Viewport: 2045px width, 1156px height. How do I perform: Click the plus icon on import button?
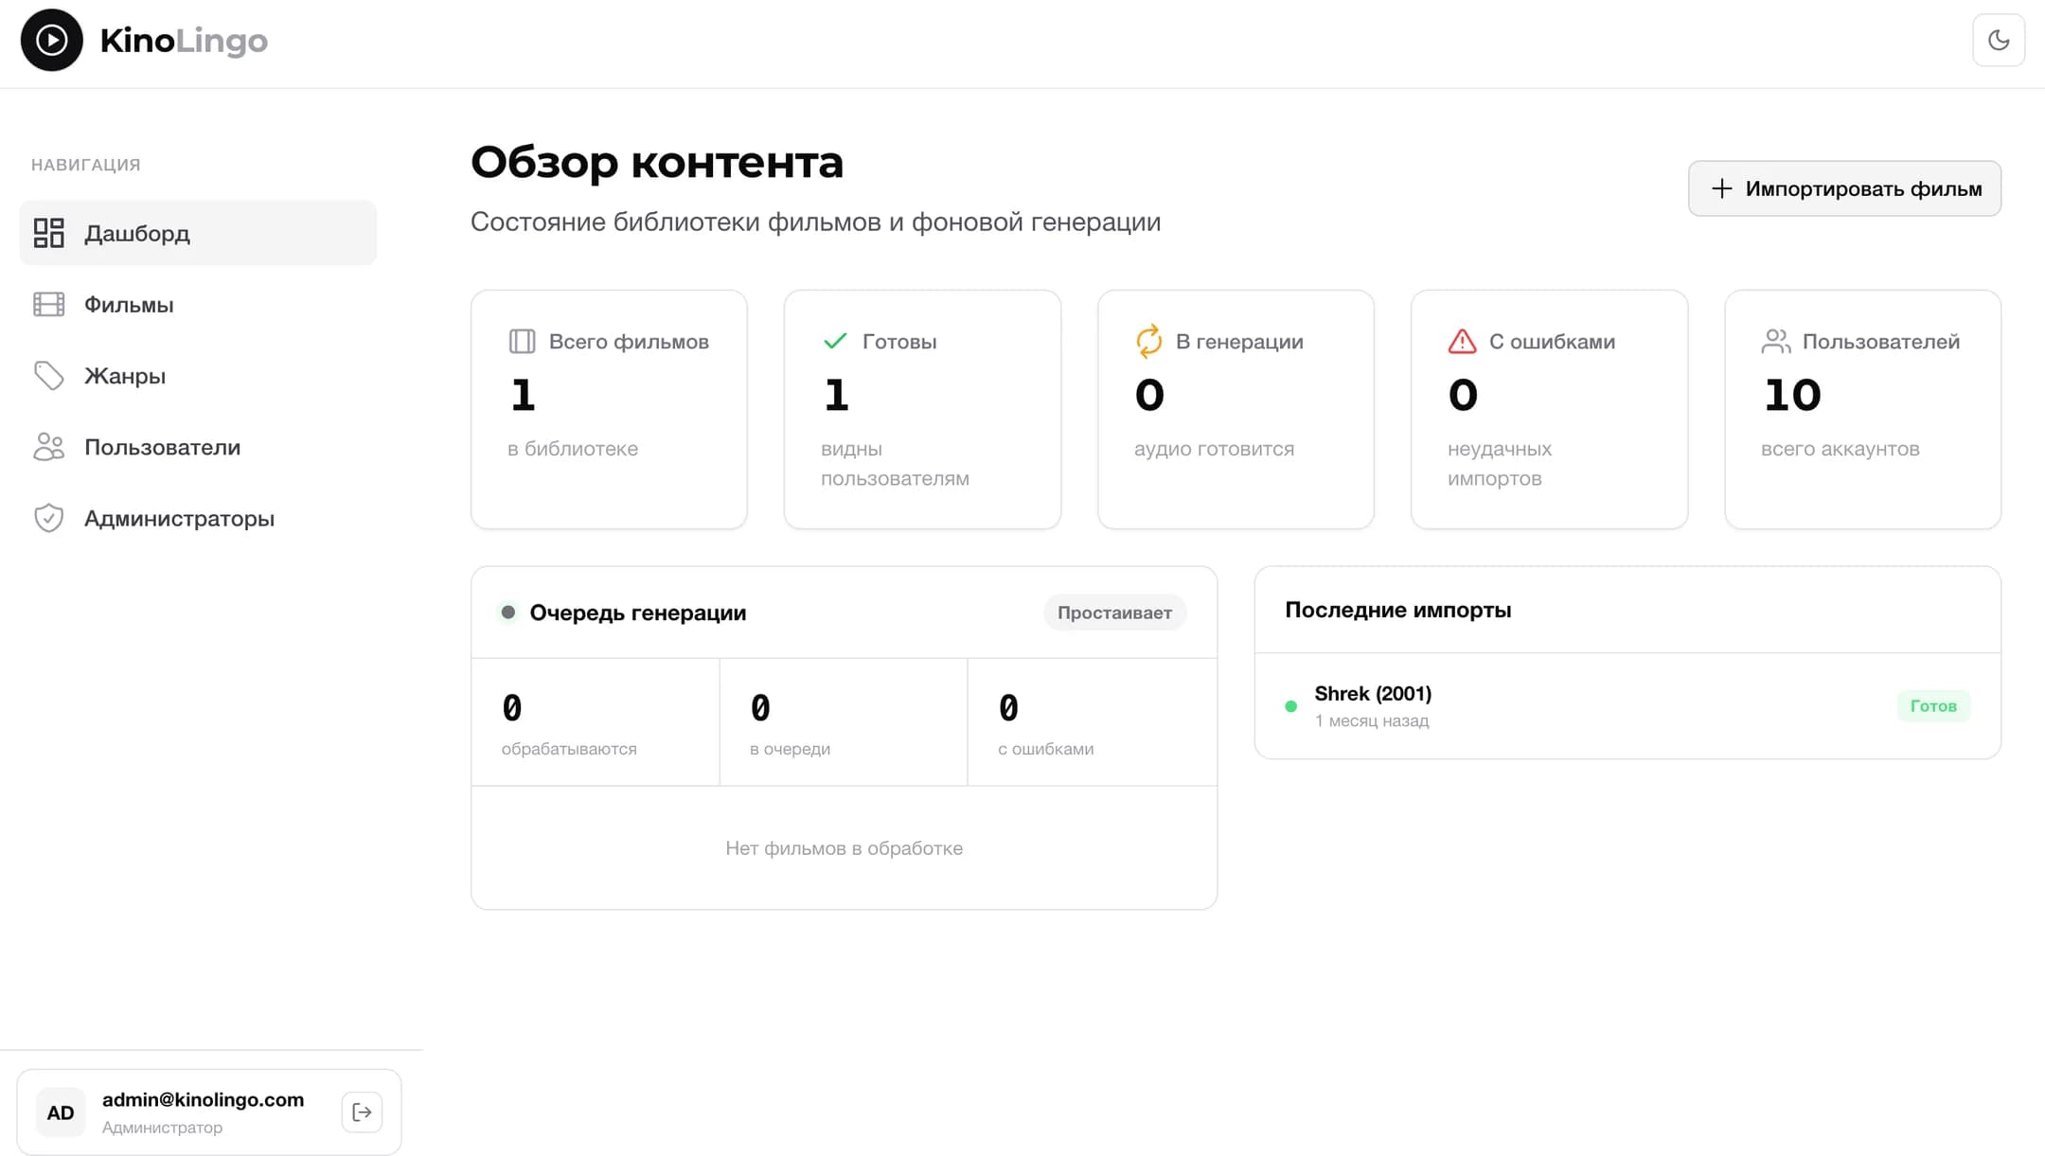pyautogui.click(x=1721, y=188)
